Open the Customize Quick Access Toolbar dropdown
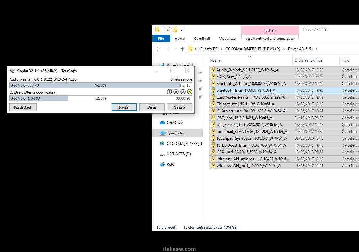Viewport: 359px width, 252px height. coord(181,30)
